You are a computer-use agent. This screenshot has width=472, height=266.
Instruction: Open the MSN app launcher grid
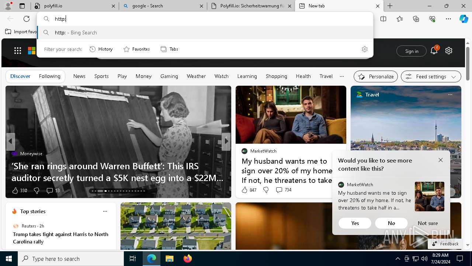point(18,51)
